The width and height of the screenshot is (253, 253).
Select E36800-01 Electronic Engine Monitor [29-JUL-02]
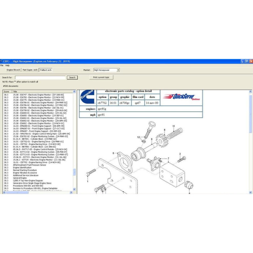(39, 113)
